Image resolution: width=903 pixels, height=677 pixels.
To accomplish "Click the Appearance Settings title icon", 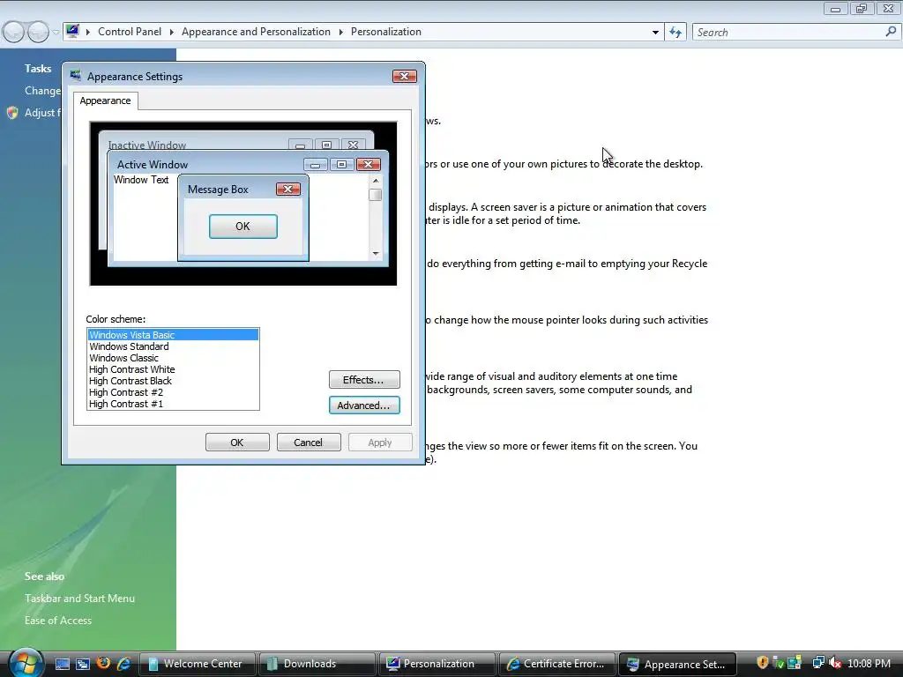I will (76, 76).
